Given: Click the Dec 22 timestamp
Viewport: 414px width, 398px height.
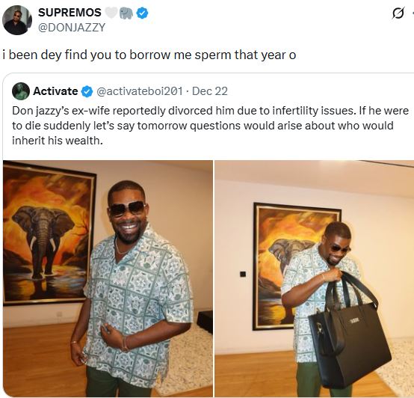Looking at the screenshot, I should coord(210,91).
